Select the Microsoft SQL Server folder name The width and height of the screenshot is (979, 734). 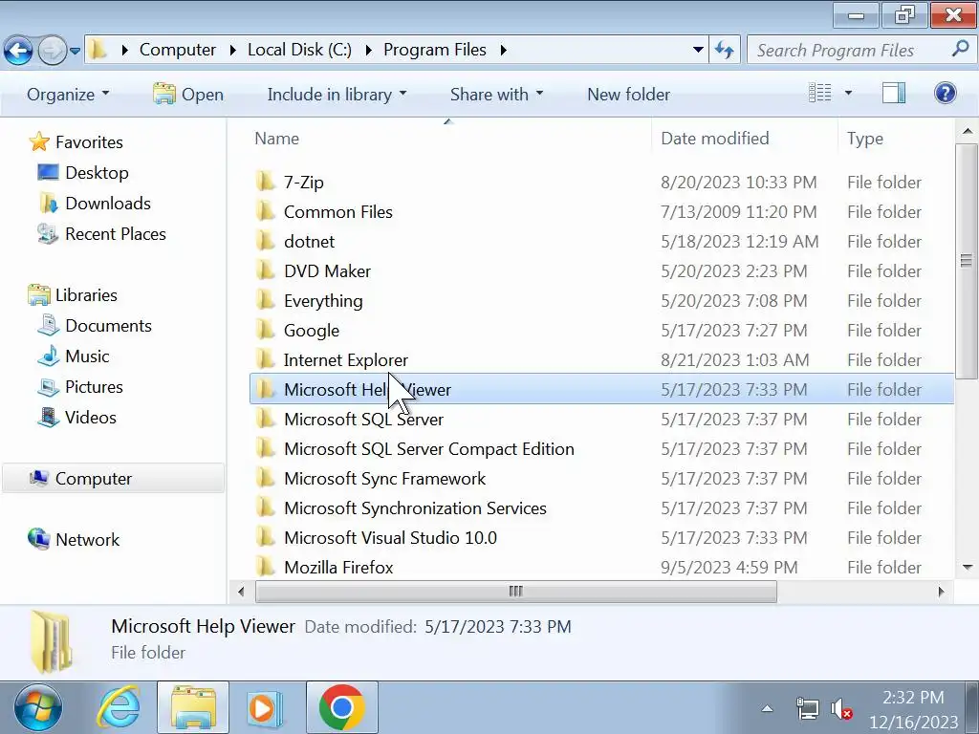click(363, 420)
